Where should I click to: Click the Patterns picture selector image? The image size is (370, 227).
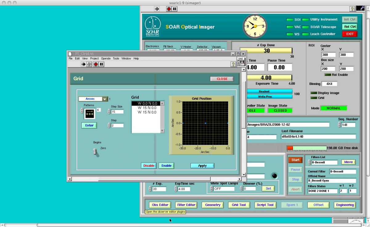[90, 113]
